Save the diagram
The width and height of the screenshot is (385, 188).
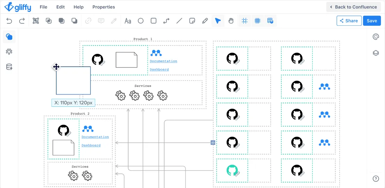[372, 21]
